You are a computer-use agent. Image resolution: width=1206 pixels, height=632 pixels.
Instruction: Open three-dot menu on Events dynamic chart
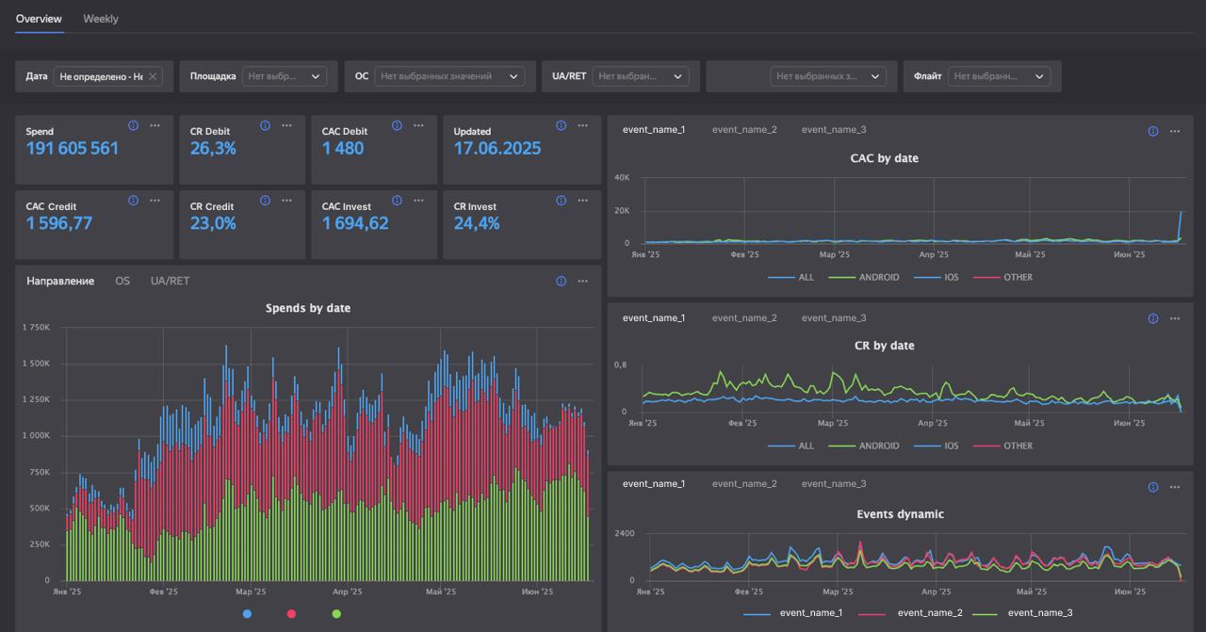pos(1174,487)
